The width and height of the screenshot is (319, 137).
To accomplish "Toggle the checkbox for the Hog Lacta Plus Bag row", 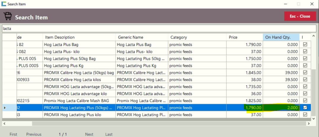I will point(305,44).
